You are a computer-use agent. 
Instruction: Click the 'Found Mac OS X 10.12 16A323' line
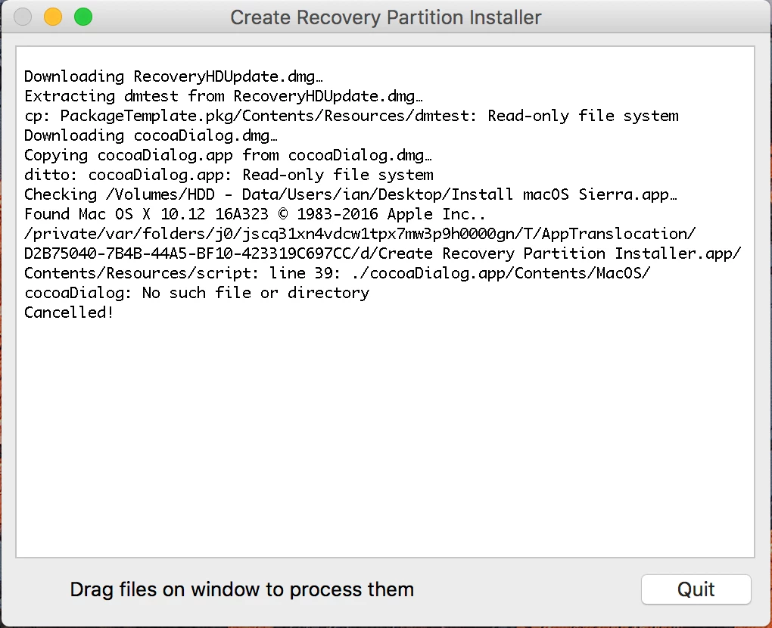pyautogui.click(x=255, y=214)
